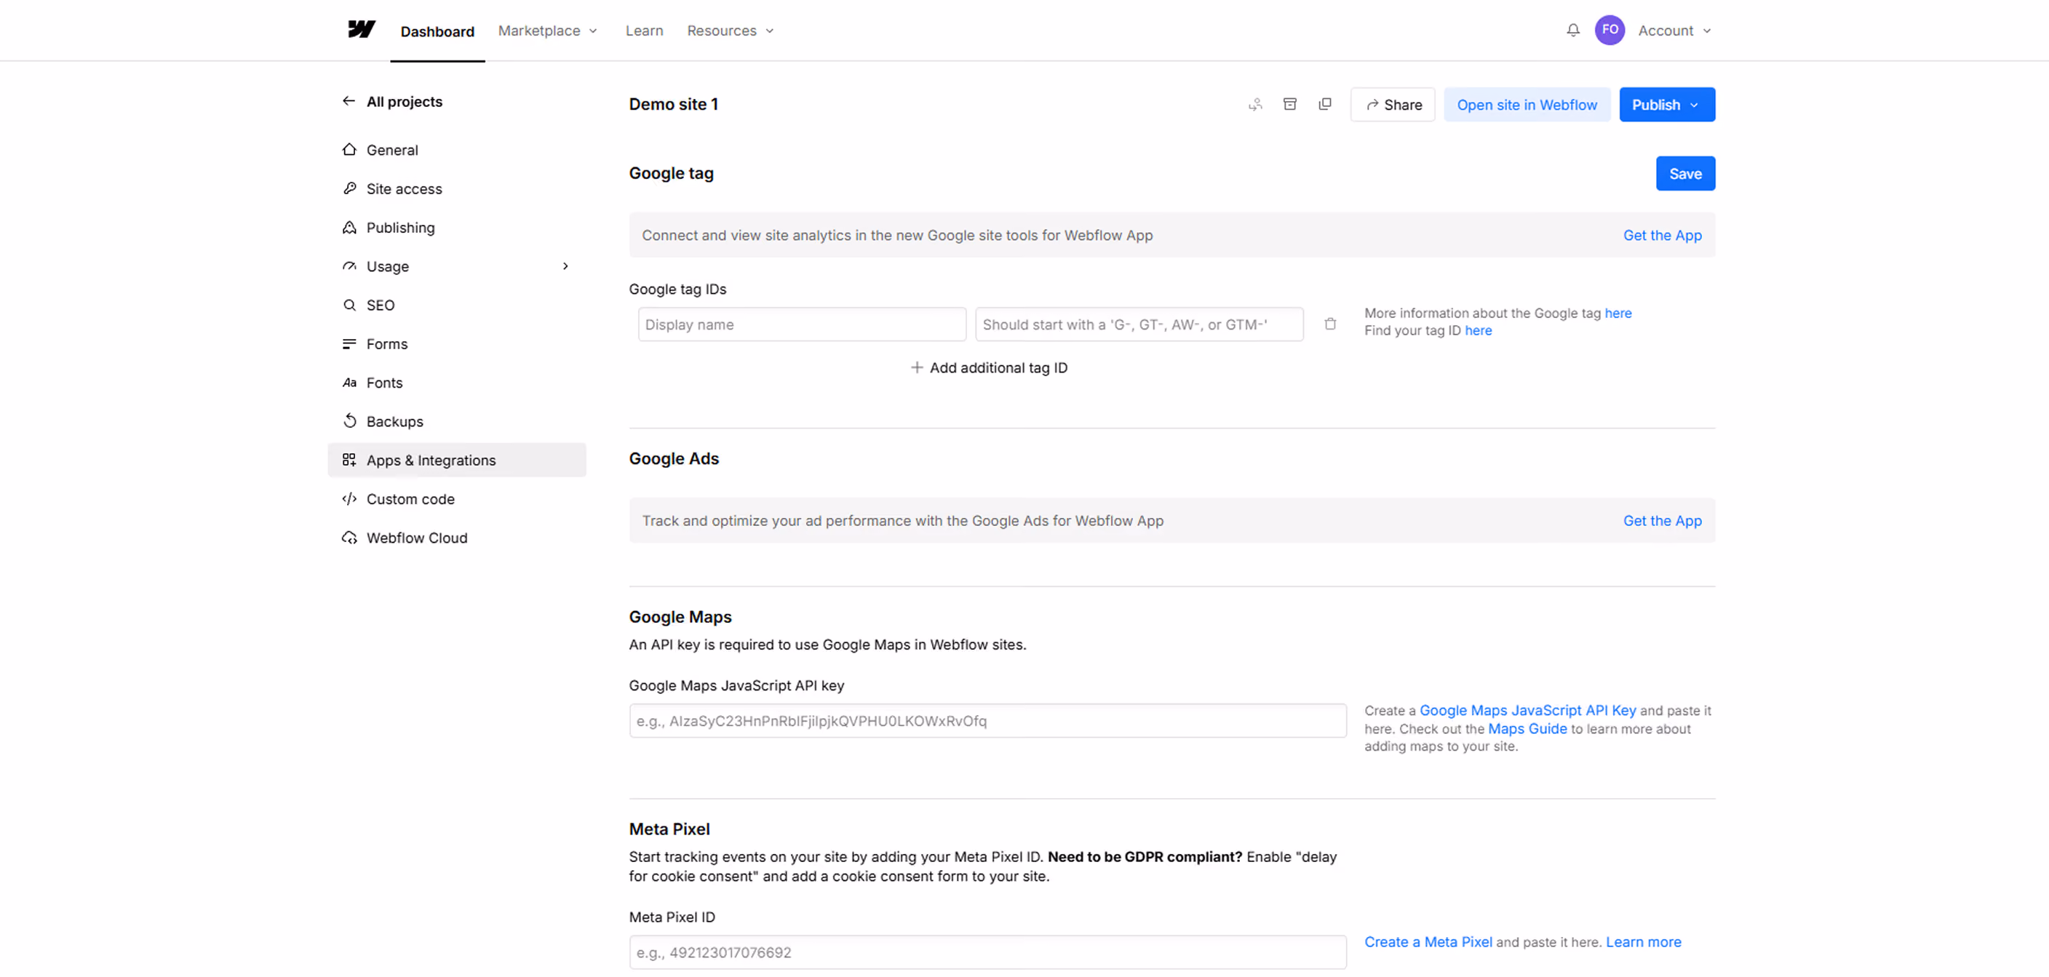Click the plus icon for additional tag ID
This screenshot has width=2049, height=977.
point(917,367)
